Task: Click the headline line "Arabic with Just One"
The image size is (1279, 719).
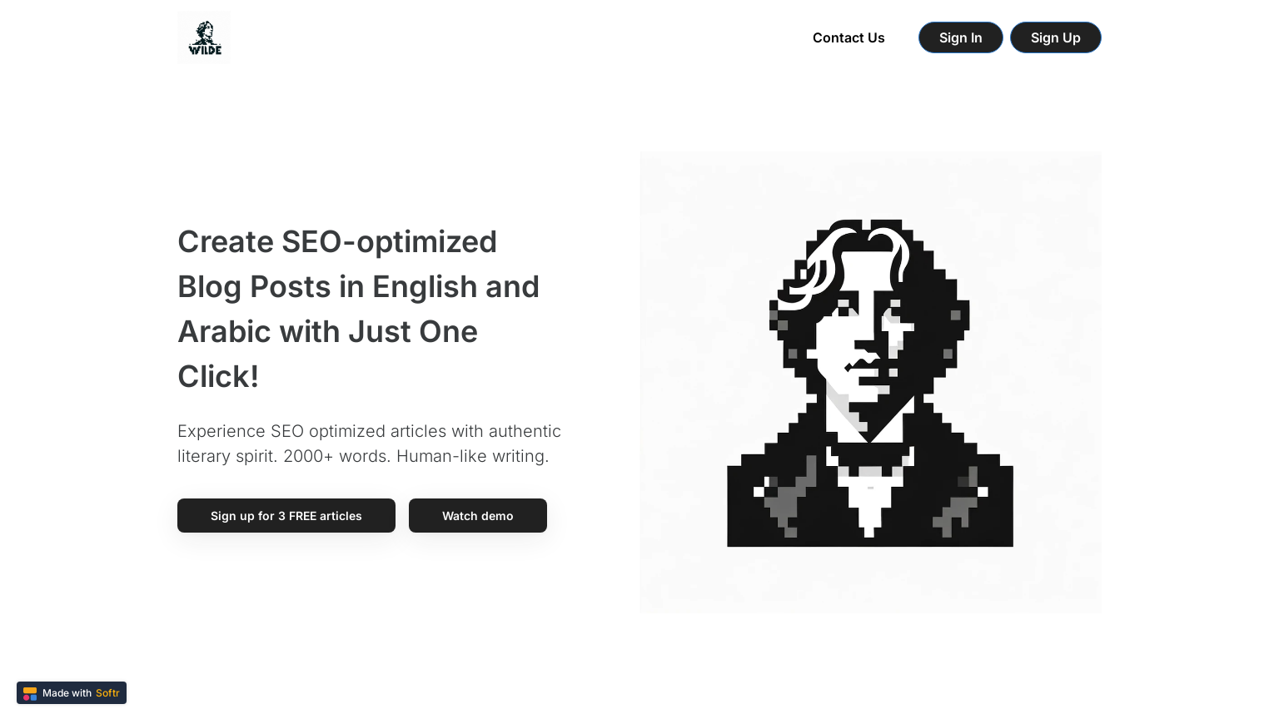Action: (x=327, y=332)
